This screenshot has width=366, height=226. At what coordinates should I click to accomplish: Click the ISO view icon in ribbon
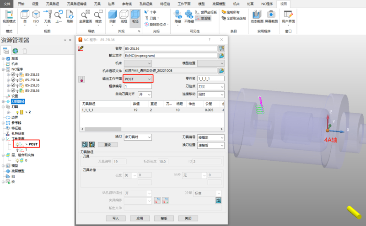point(36,15)
